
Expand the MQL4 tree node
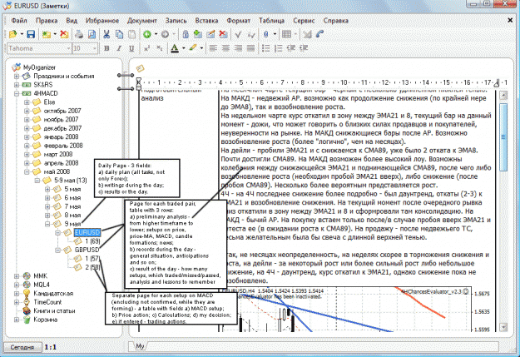(x=17, y=285)
